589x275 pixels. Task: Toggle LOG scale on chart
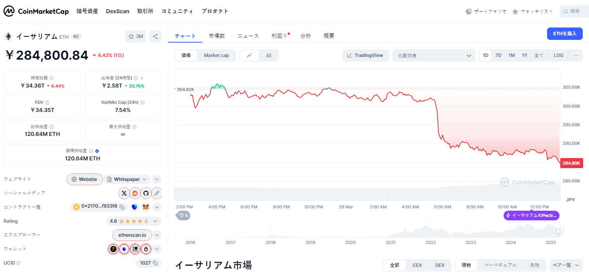(x=558, y=55)
